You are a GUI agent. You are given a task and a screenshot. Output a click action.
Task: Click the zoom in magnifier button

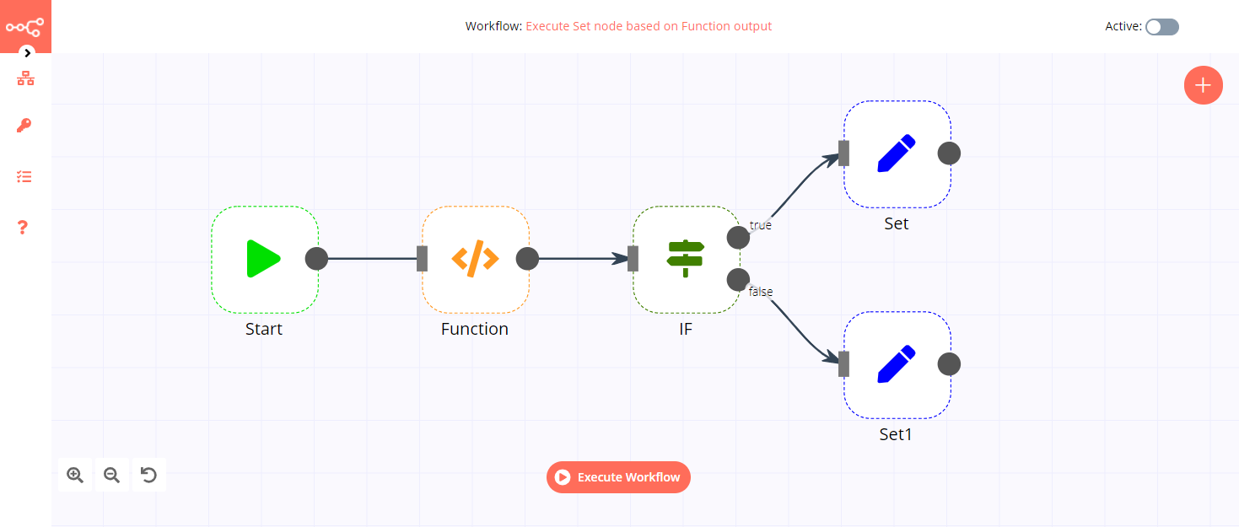74,475
